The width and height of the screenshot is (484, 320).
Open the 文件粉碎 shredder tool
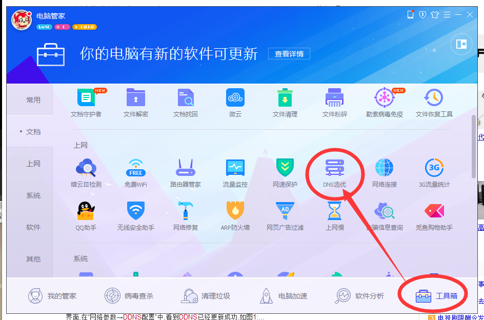tap(335, 103)
